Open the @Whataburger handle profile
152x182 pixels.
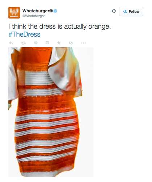(x=34, y=16)
